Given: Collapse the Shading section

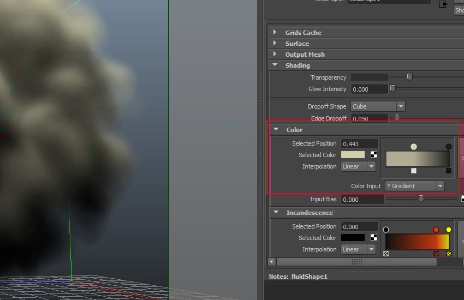Looking at the screenshot, I should click(275, 65).
